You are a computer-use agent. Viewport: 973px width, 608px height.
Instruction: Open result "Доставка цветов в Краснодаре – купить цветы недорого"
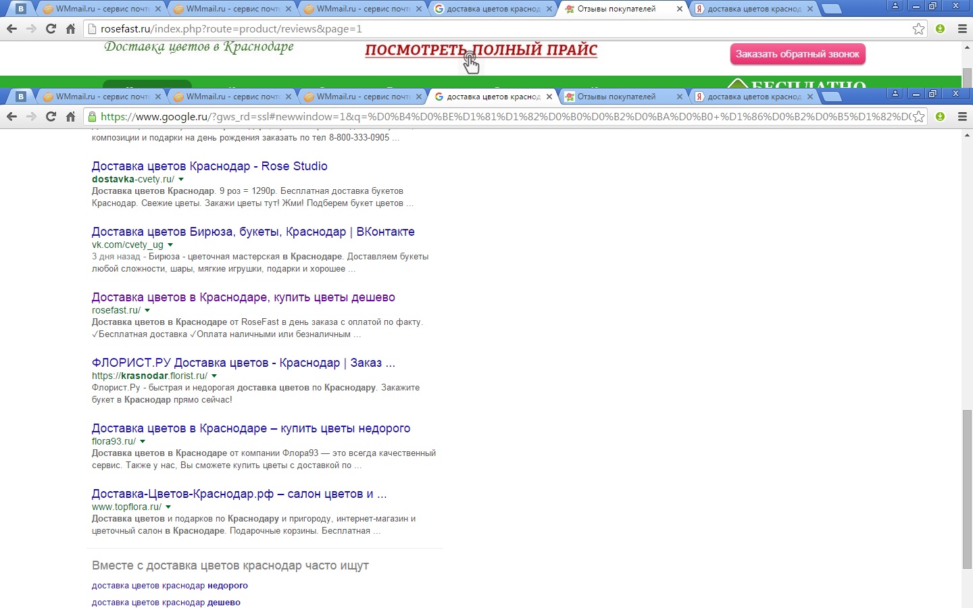(251, 428)
